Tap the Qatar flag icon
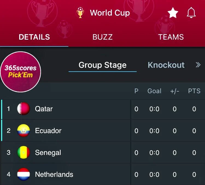This screenshot has height=185, width=205. click(24, 109)
